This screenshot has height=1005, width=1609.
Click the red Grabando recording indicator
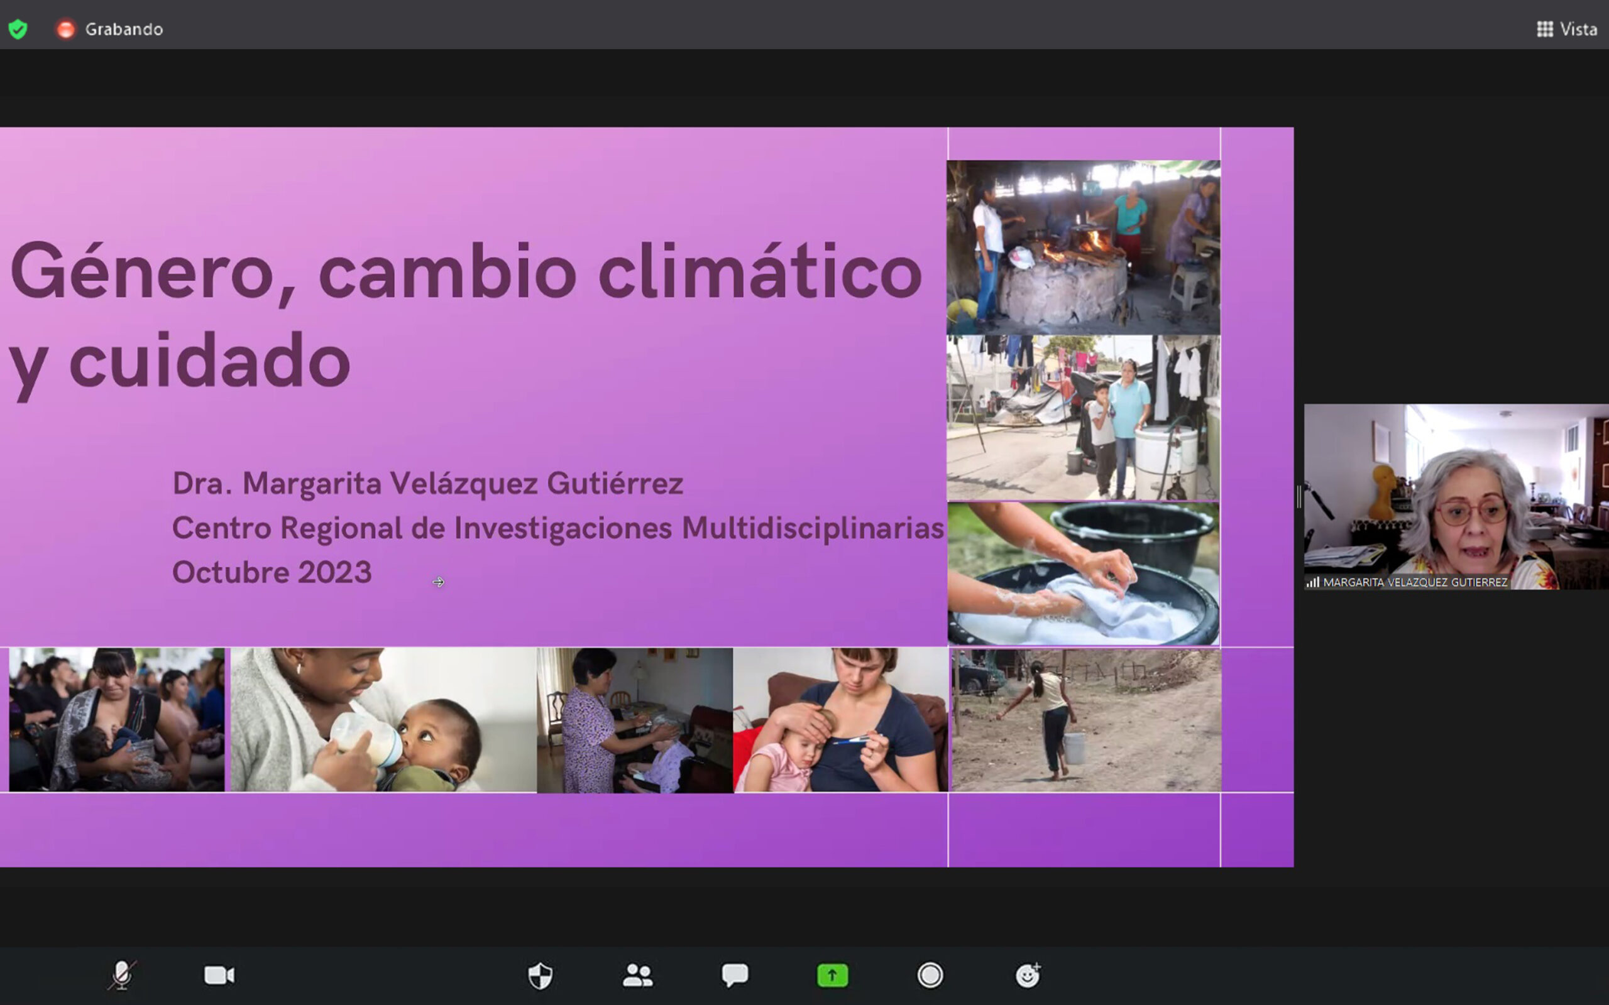(x=65, y=30)
